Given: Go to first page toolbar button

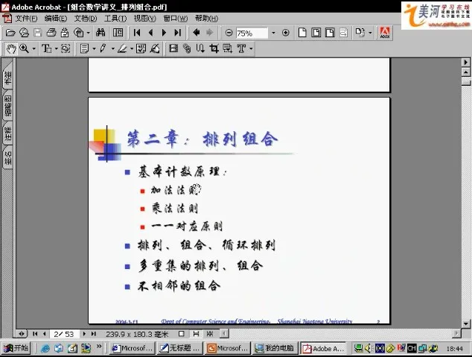Looking at the screenshot, I should point(137,33).
